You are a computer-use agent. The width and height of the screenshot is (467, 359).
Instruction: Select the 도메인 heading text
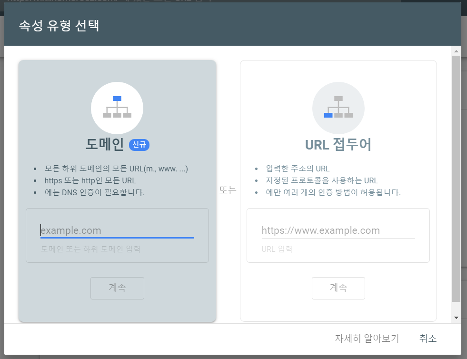click(105, 144)
